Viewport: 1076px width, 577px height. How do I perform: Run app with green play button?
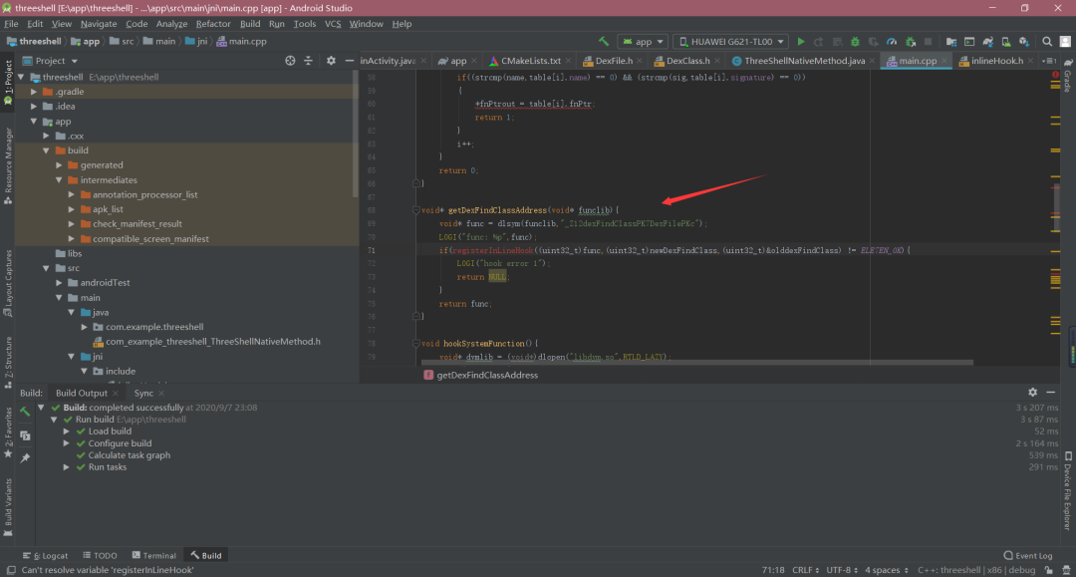[x=801, y=42]
